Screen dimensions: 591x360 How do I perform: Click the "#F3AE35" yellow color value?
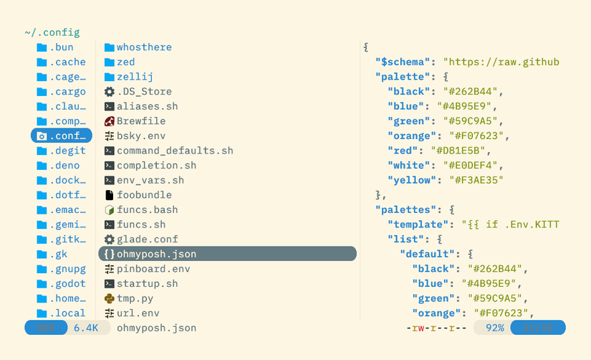pos(476,181)
